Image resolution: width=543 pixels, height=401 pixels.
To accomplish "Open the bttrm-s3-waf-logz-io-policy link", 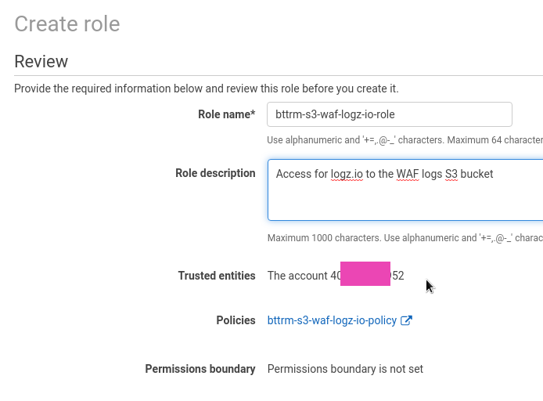I will (x=332, y=320).
